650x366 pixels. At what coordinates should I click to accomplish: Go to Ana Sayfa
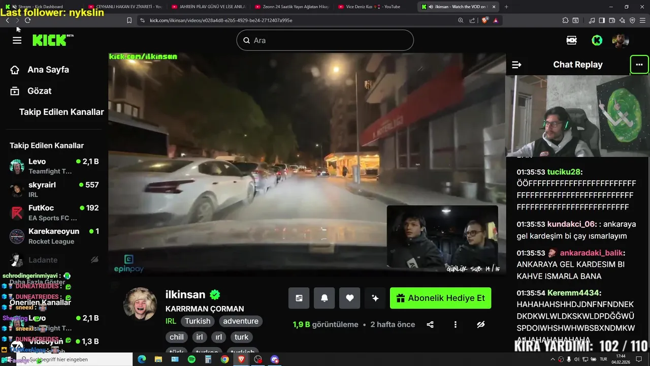[48, 70]
